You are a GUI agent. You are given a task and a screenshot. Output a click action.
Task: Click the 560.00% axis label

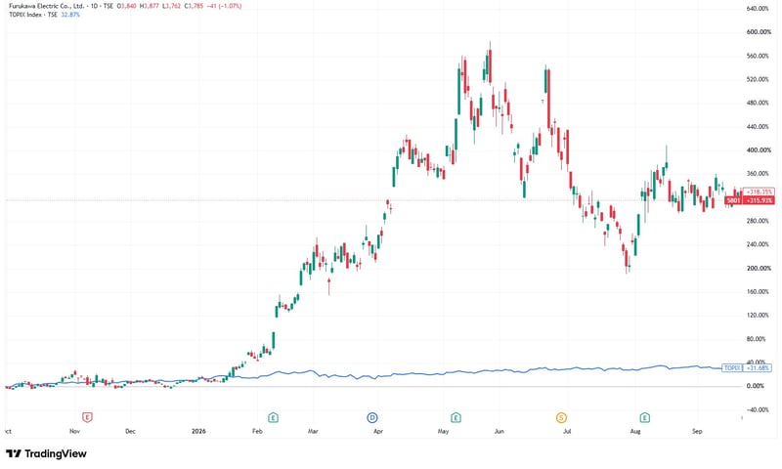(x=758, y=56)
